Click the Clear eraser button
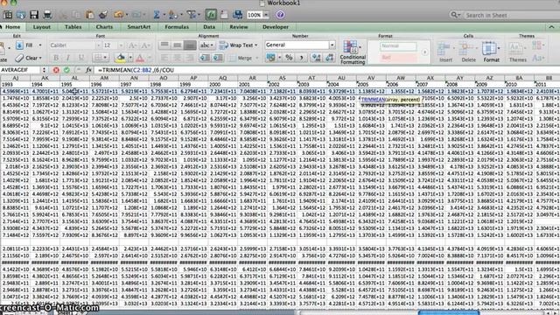This screenshot has height=315, width=560. point(29,58)
